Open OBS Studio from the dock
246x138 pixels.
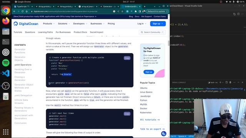[x=6, y=86]
